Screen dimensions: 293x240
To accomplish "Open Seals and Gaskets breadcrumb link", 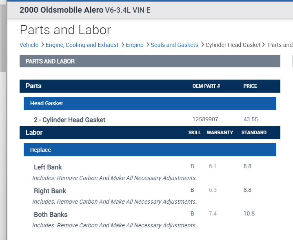I will click(174, 45).
